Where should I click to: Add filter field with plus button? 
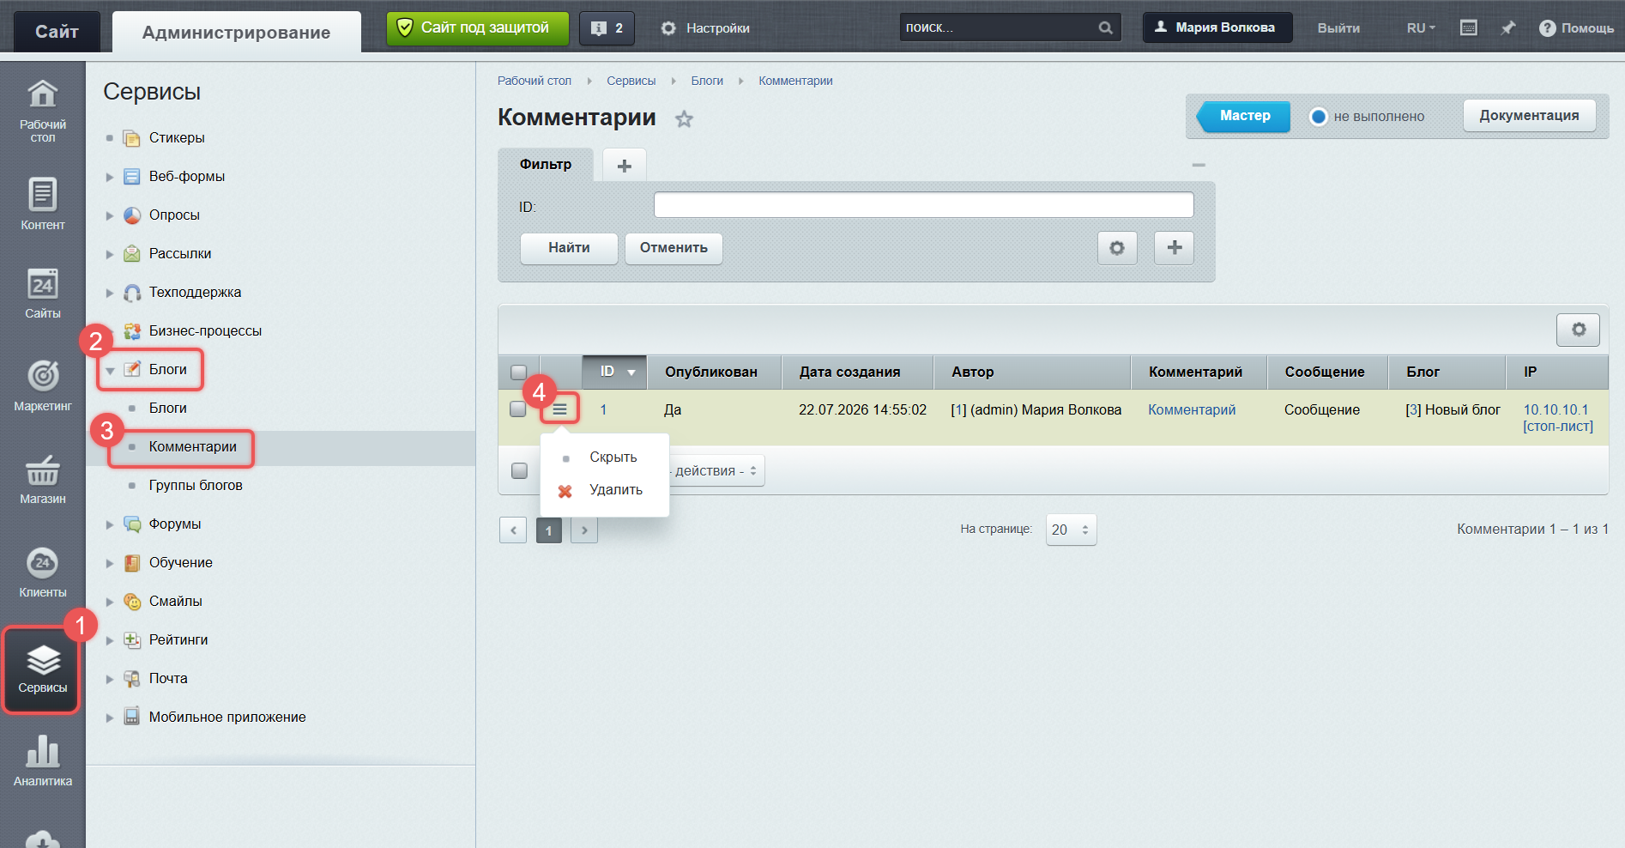tap(1175, 248)
